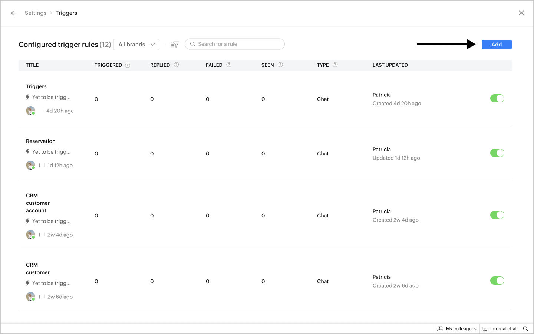Open the CRM customer account rule

click(37, 203)
